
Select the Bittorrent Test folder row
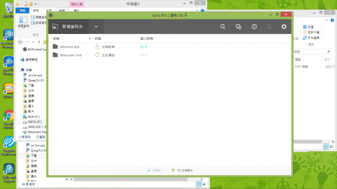pyautogui.click(x=170, y=55)
